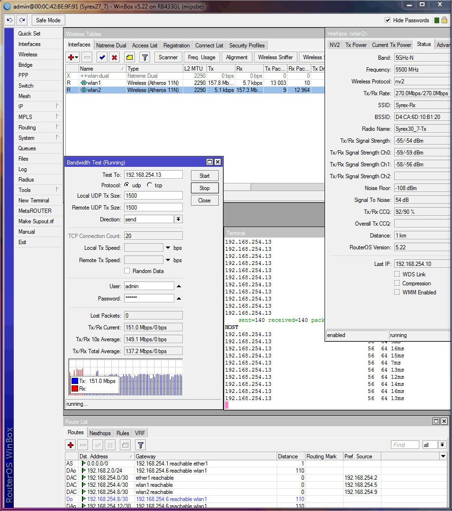
Task: Stop the running bandwidth test
Action: [205, 188]
